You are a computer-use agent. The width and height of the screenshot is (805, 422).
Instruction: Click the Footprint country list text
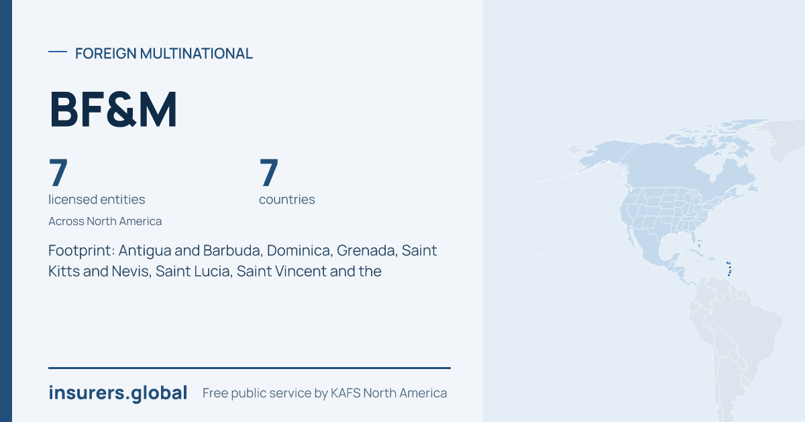243,261
